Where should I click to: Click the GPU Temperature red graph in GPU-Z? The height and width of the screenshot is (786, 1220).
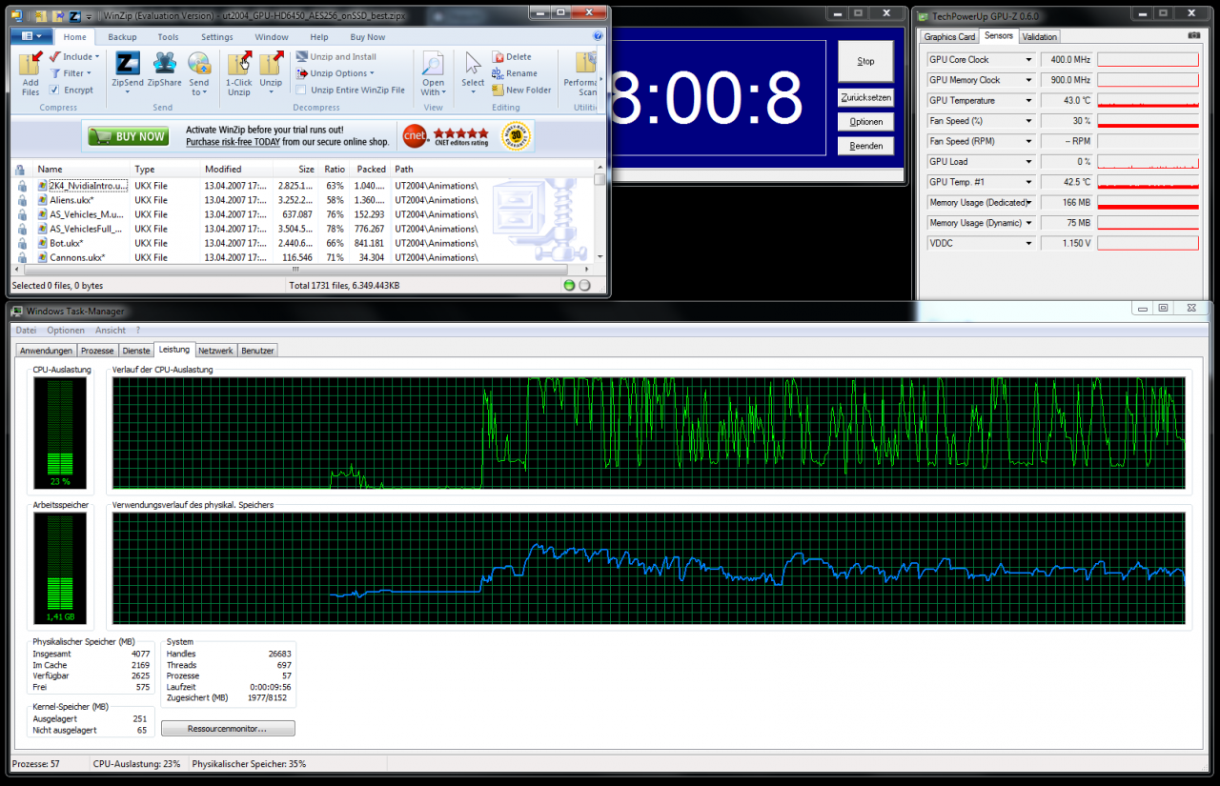pyautogui.click(x=1148, y=101)
